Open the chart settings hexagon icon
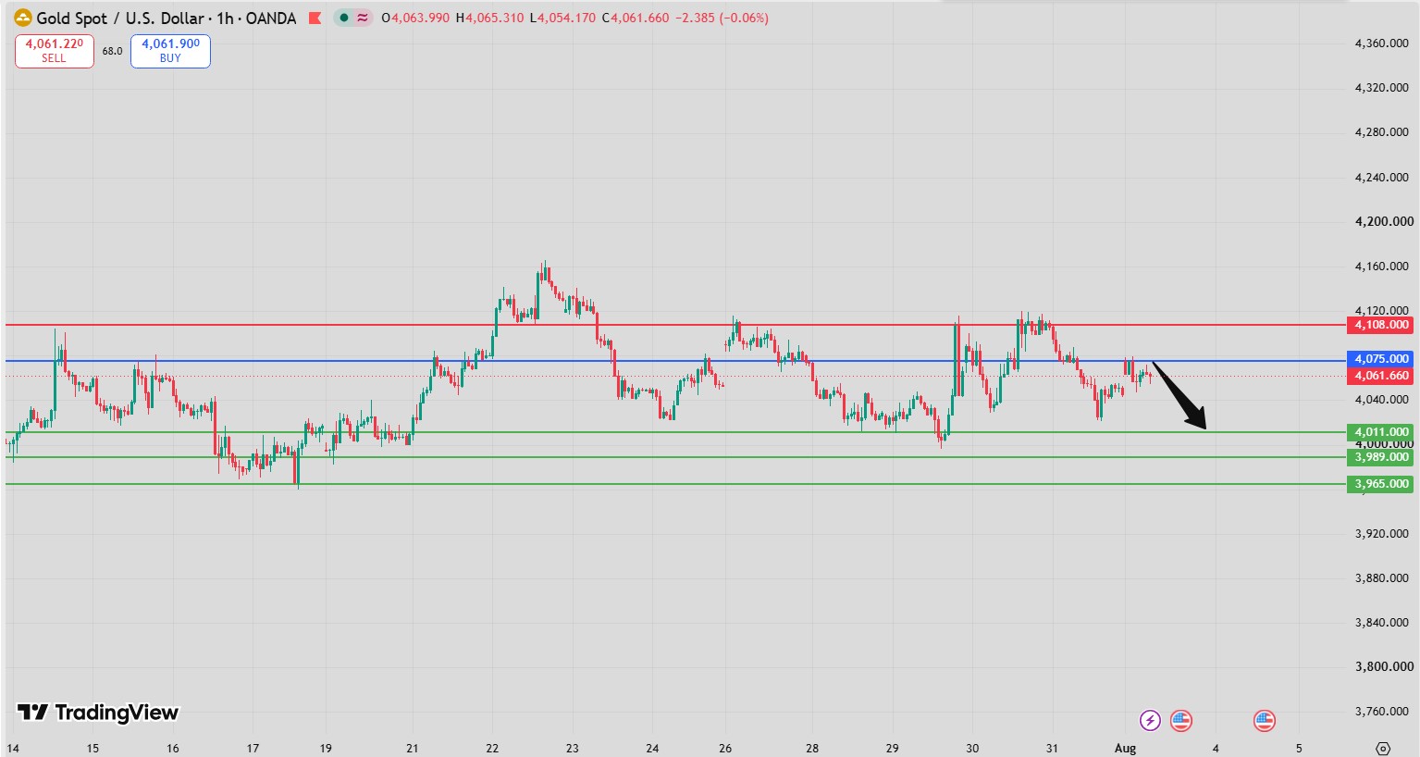 pyautogui.click(x=1383, y=748)
